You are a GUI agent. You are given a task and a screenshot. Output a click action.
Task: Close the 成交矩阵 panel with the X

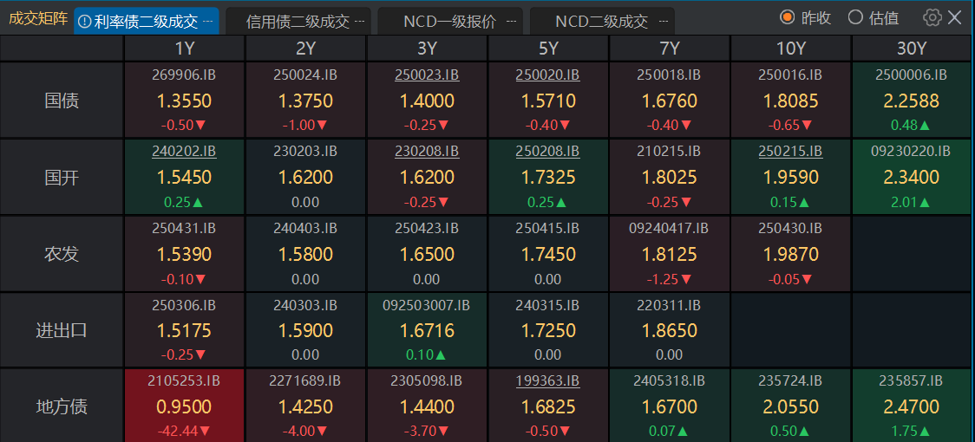(x=954, y=17)
